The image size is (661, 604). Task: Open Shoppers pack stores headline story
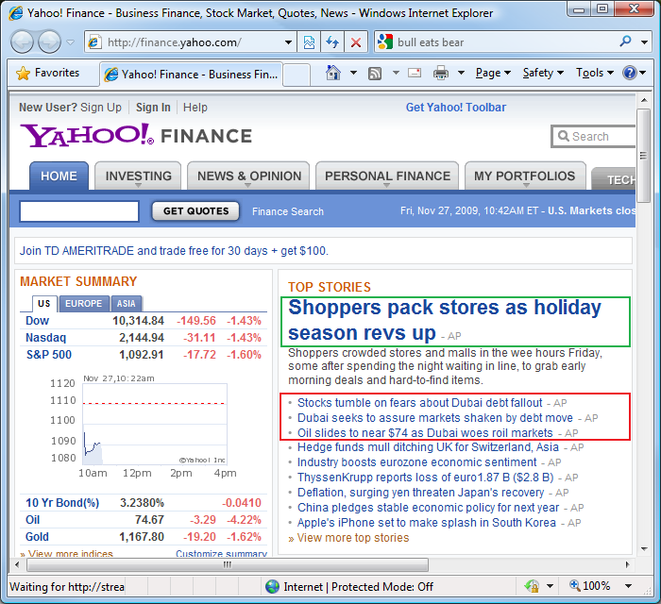445,320
